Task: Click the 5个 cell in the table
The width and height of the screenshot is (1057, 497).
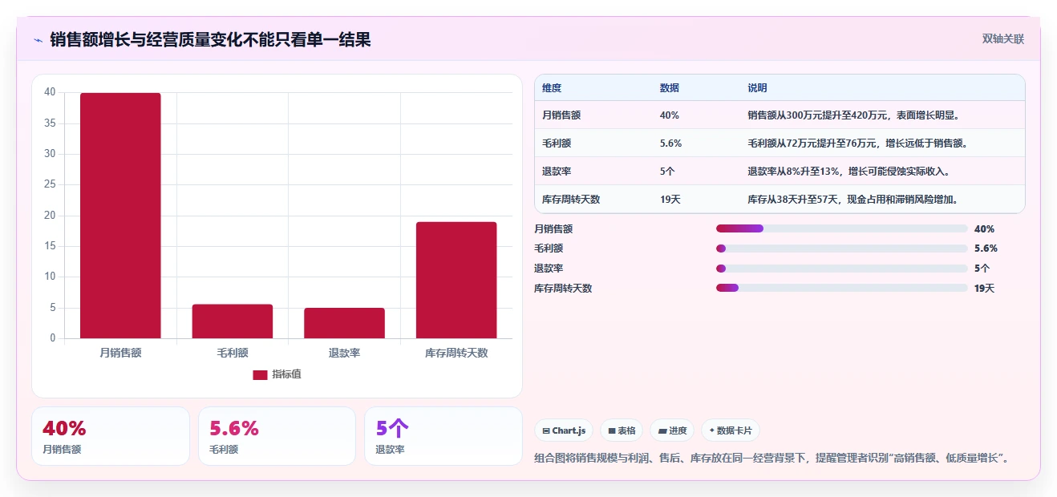Action: (x=667, y=172)
